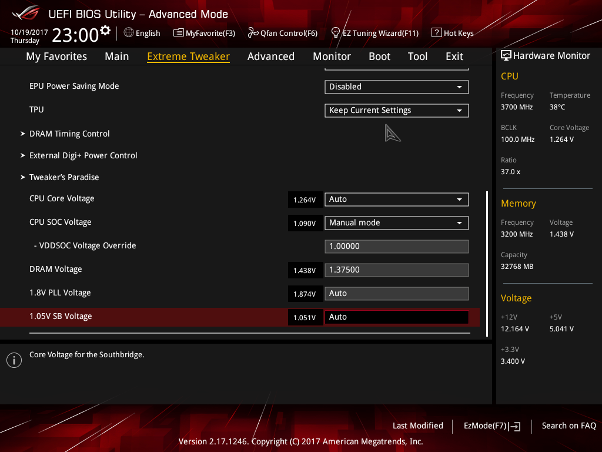This screenshot has height=452, width=602.
Task: Click the EzMode exit arrow icon
Action: tap(516, 426)
